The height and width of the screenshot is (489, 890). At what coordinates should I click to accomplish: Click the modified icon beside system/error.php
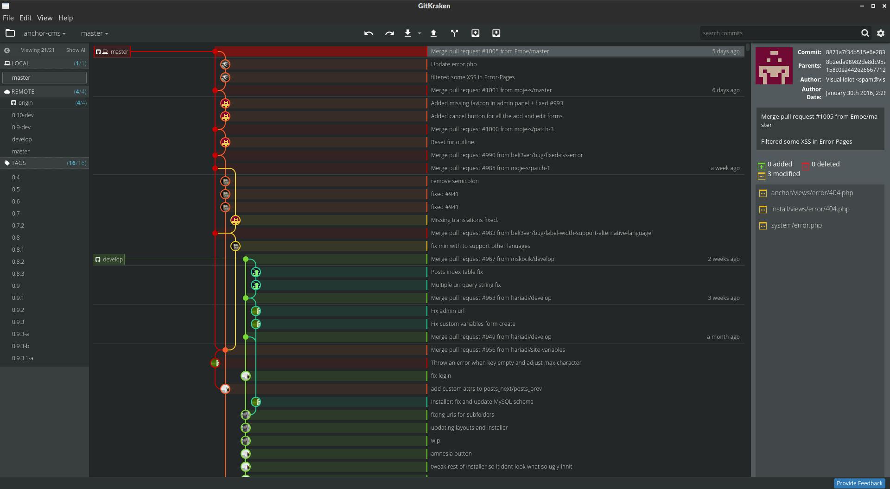pos(763,226)
